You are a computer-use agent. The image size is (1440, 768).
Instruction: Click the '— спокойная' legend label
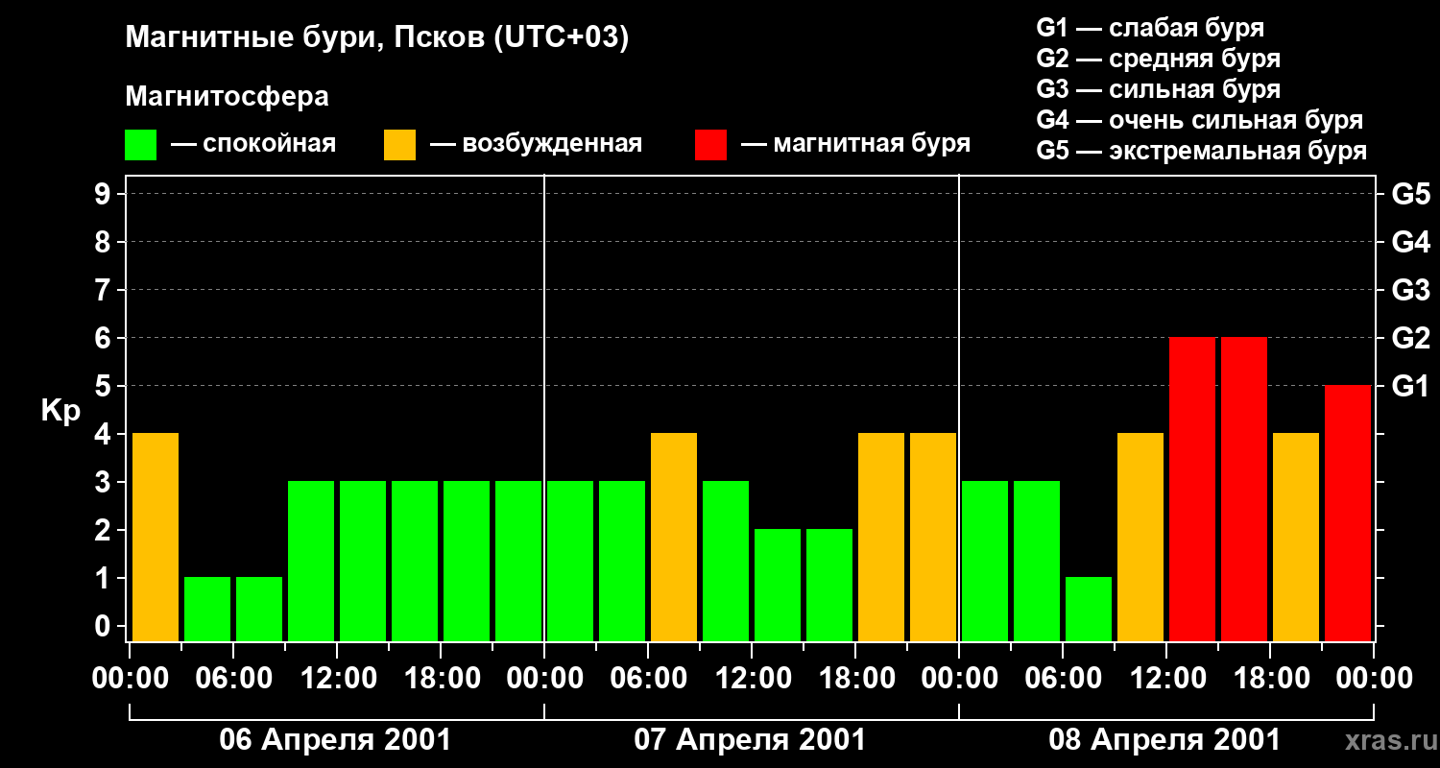click(252, 144)
